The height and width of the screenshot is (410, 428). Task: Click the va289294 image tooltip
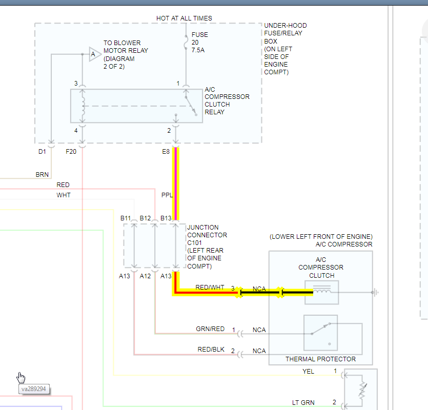pyautogui.click(x=34, y=389)
